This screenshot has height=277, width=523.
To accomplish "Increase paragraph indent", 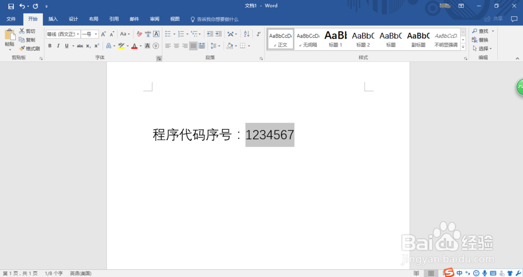I will 219,34.
